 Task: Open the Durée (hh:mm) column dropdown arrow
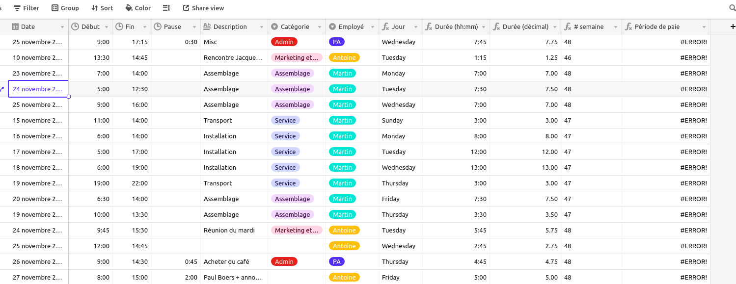coord(484,27)
